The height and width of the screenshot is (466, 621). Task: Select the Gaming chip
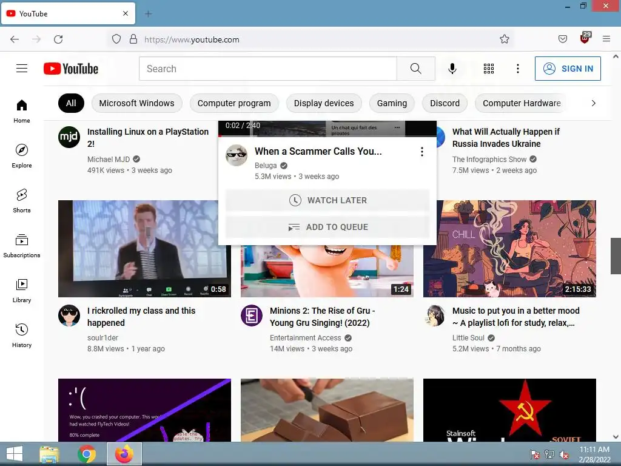392,103
